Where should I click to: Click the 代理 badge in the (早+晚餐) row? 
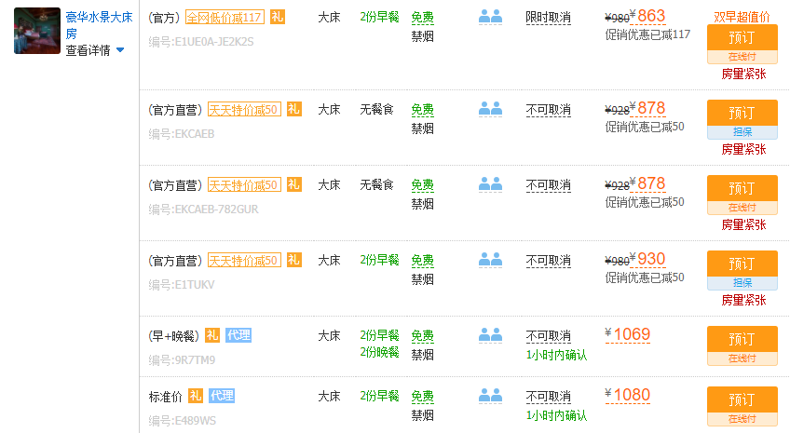click(238, 335)
